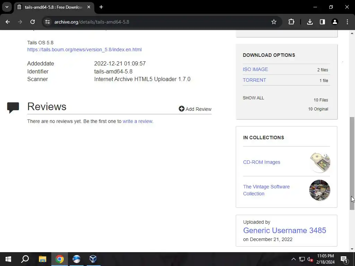Click the Add Review button

click(x=195, y=109)
